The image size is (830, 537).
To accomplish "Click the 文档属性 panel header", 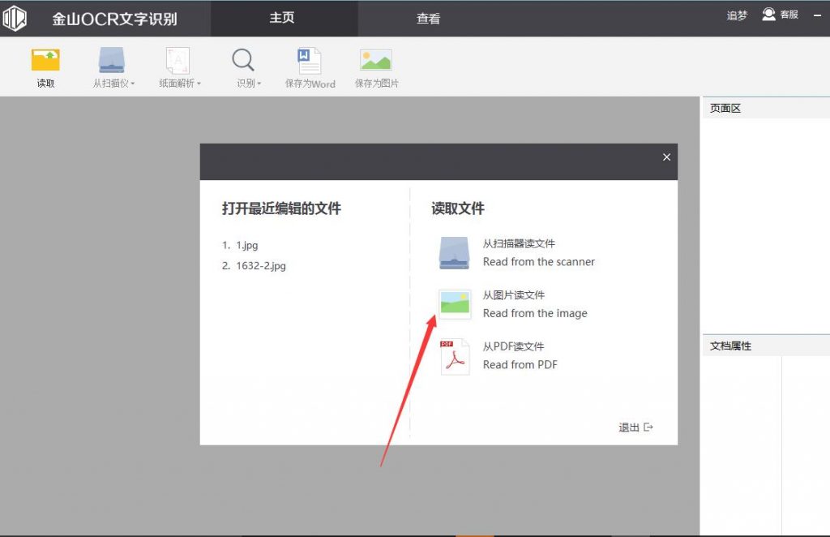I will tap(765, 346).
